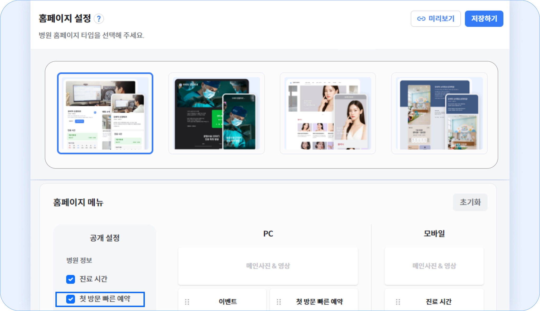
Task: Select the PC 첫 방문 빠른 예약 card
Action: click(319, 301)
